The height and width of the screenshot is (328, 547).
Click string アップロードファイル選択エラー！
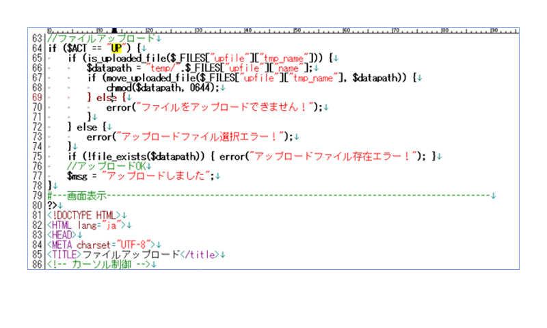coord(200,137)
